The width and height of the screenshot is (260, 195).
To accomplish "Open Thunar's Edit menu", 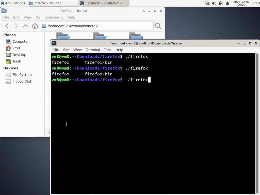I will pyautogui.click(x=16, y=18).
